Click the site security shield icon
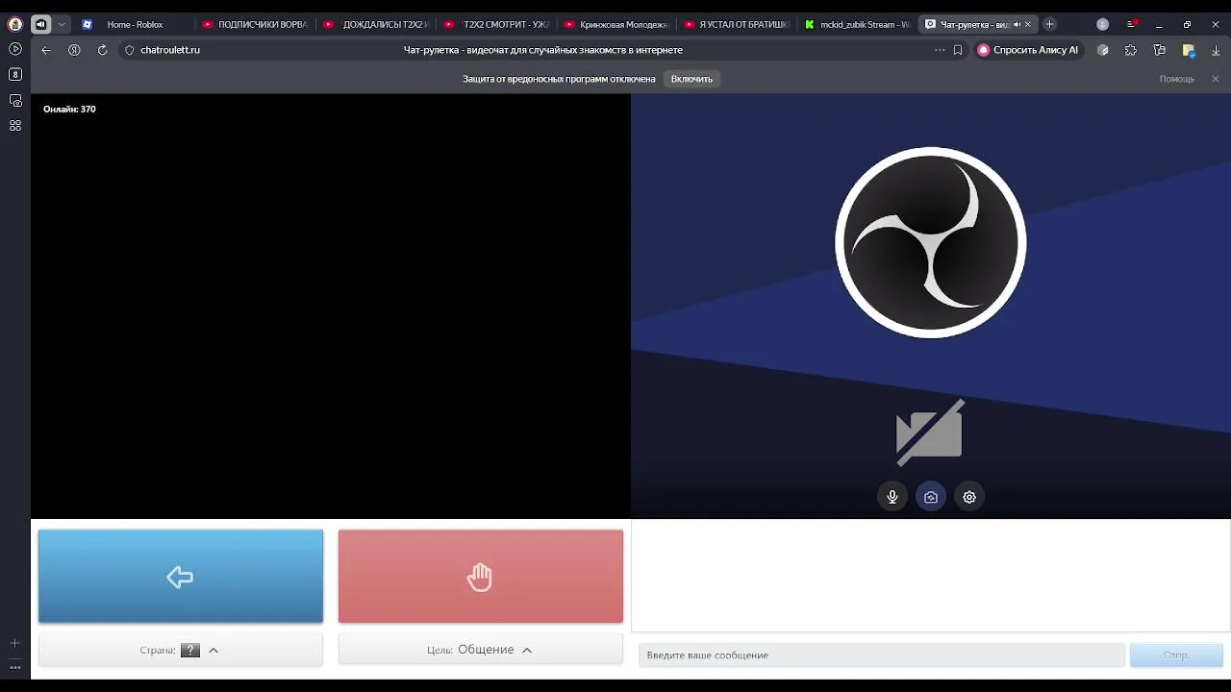 click(x=130, y=50)
